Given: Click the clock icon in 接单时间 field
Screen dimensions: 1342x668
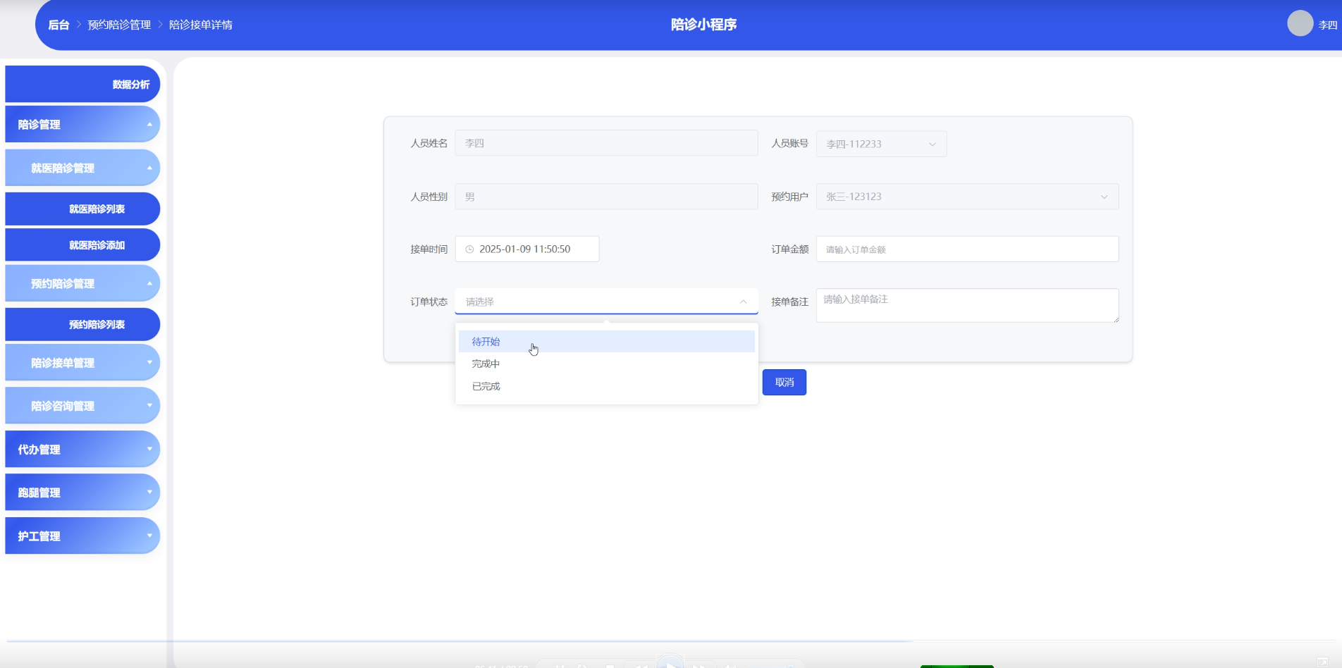Looking at the screenshot, I should [x=469, y=249].
